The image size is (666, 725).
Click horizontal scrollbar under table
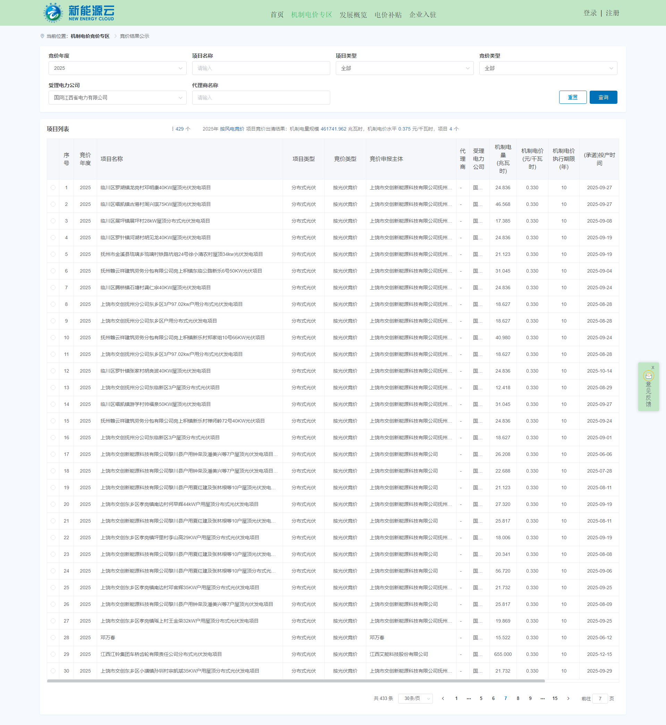296,681
